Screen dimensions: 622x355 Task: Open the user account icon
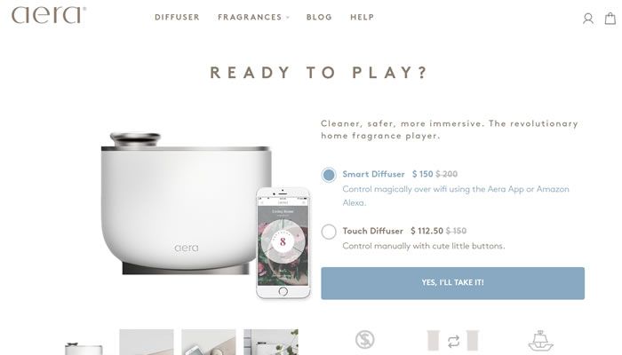point(588,19)
